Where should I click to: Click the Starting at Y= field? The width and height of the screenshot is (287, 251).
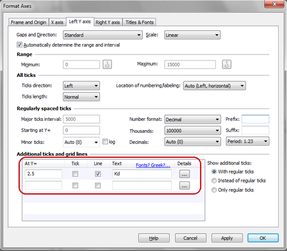tap(82, 130)
